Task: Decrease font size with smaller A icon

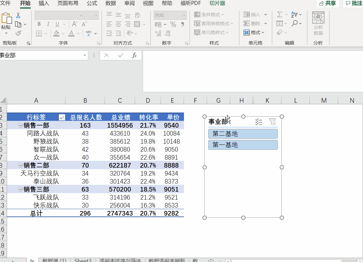Action: coord(84,24)
